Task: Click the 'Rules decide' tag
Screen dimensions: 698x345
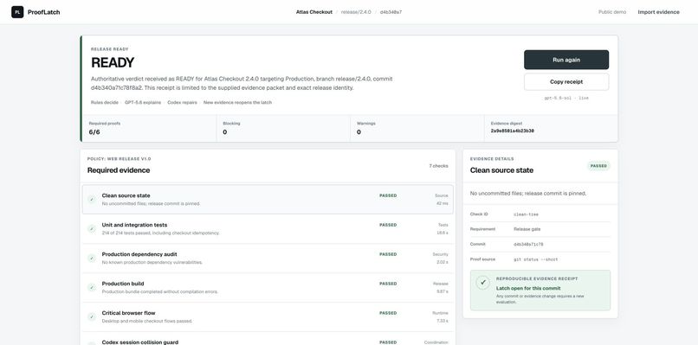Action: coord(105,102)
